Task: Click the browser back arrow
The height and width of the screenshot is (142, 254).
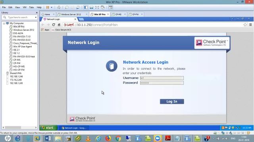Action: tap(43, 25)
